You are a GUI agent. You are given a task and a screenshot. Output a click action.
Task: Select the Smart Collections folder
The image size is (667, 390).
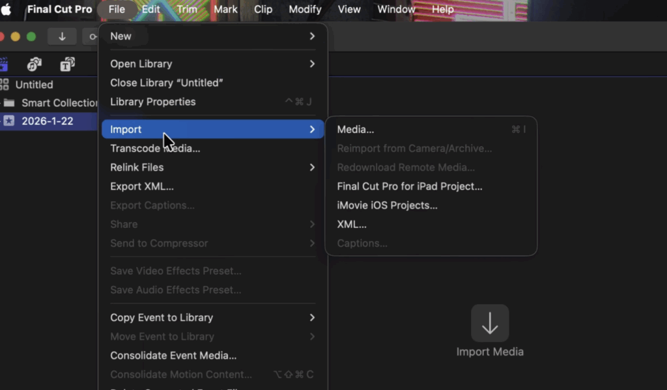[x=59, y=103]
